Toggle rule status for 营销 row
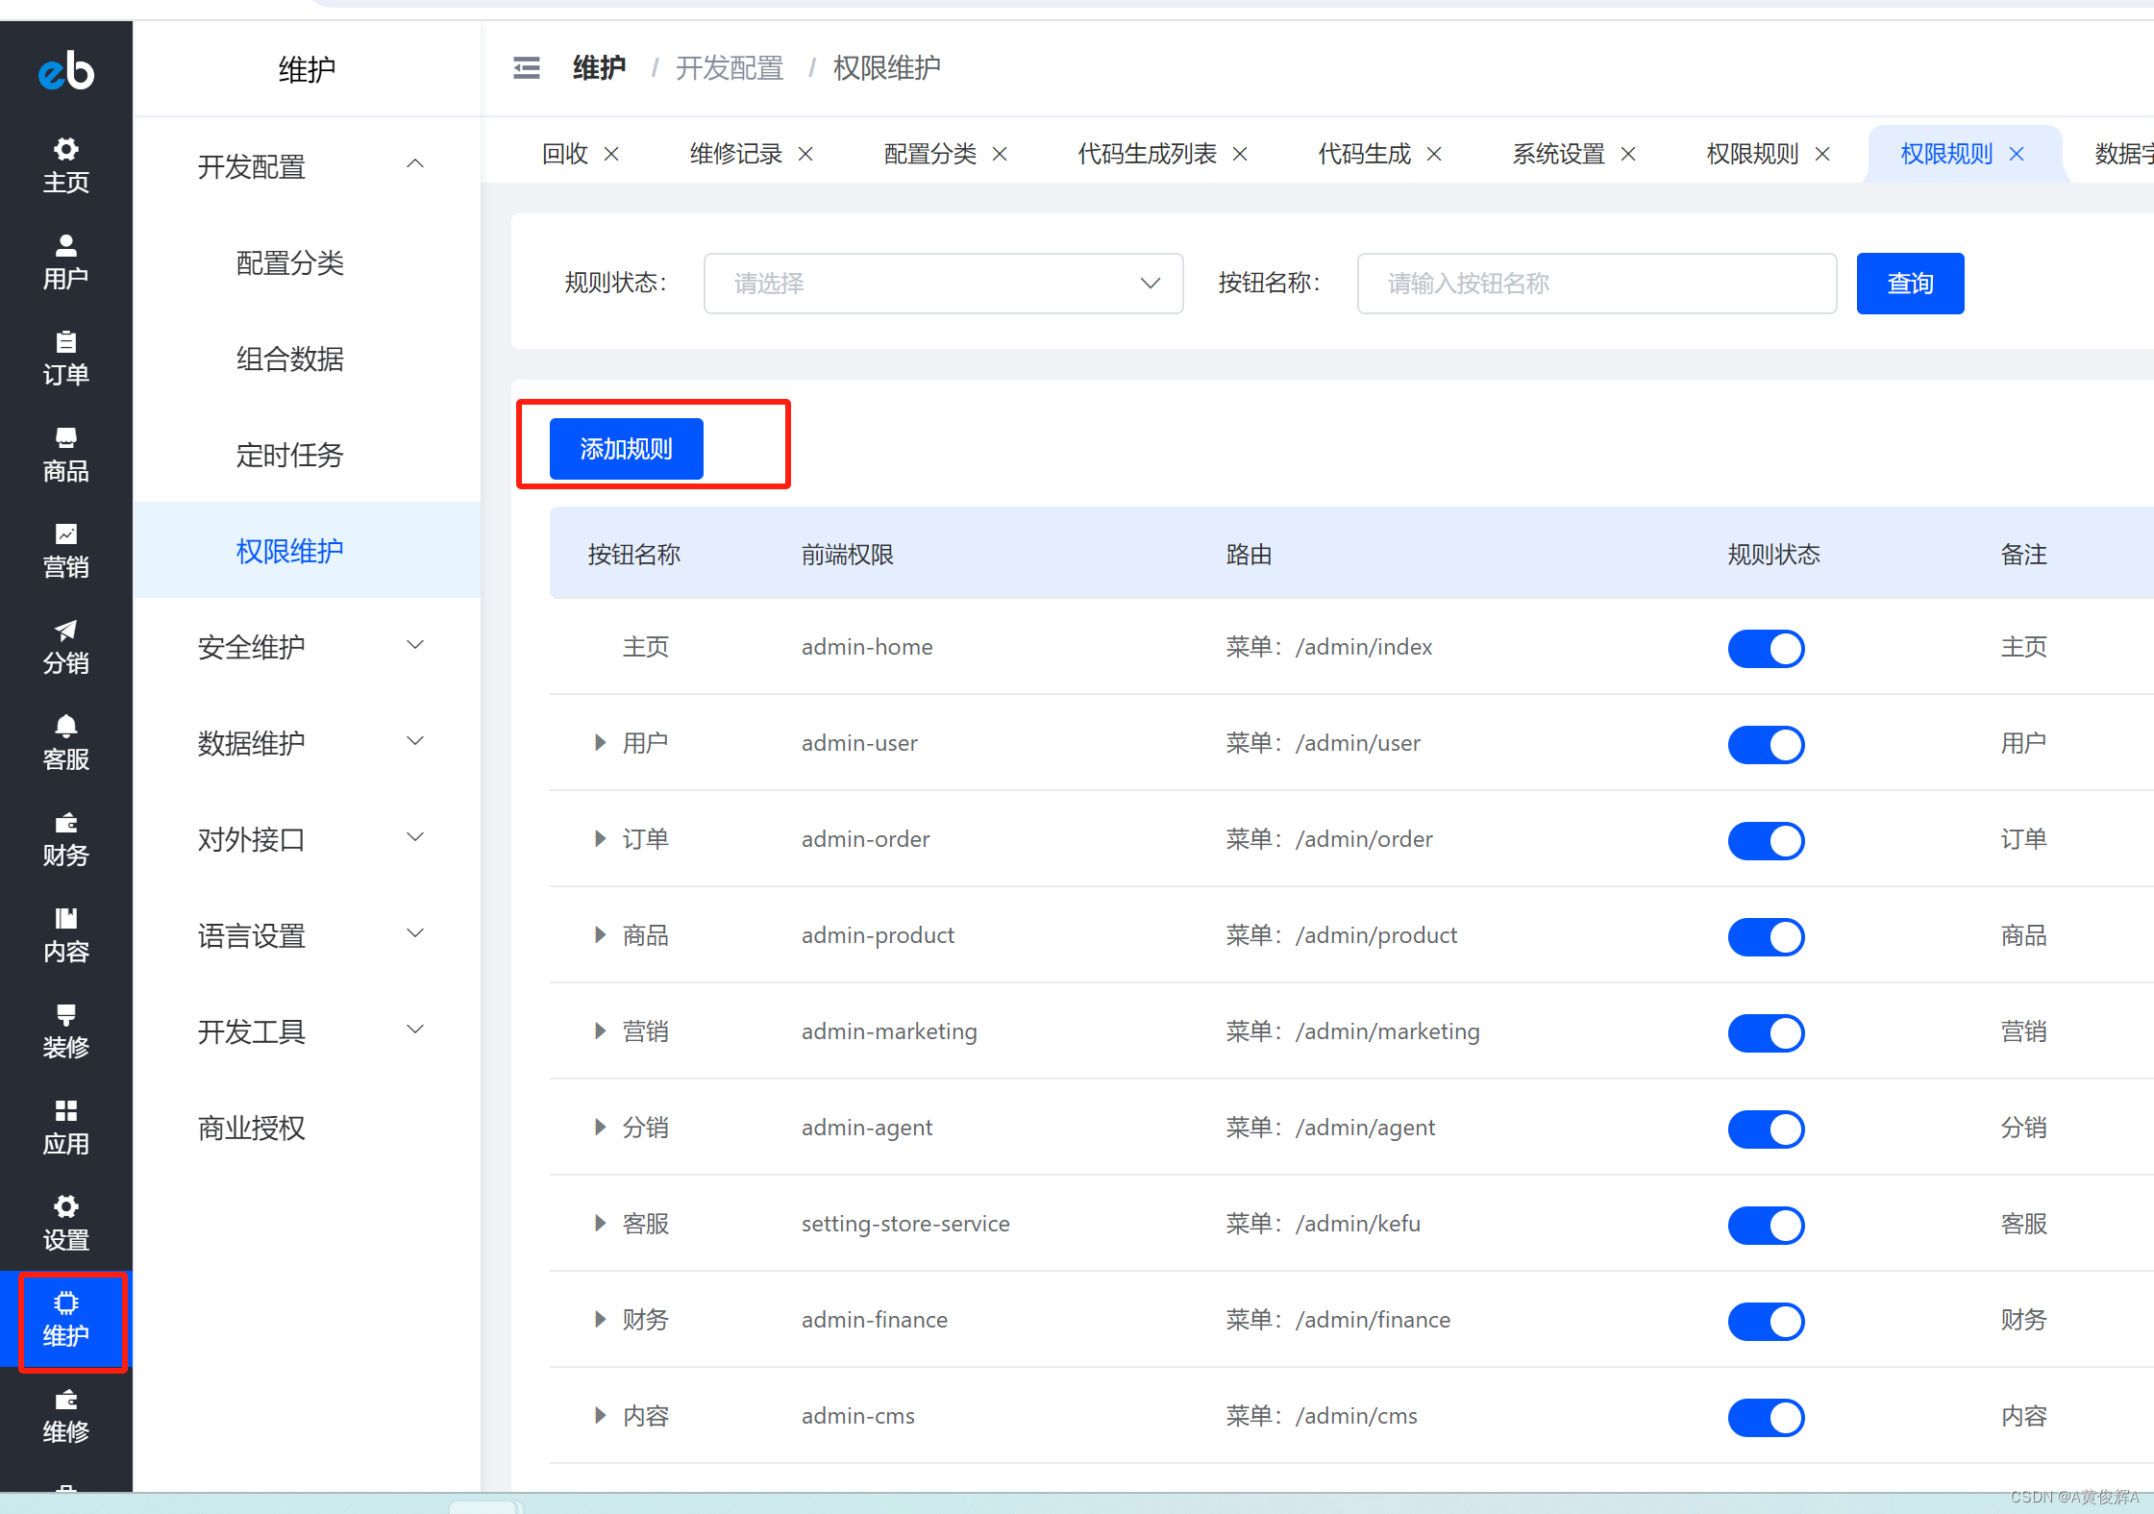This screenshot has height=1514, width=2154. (1766, 1032)
